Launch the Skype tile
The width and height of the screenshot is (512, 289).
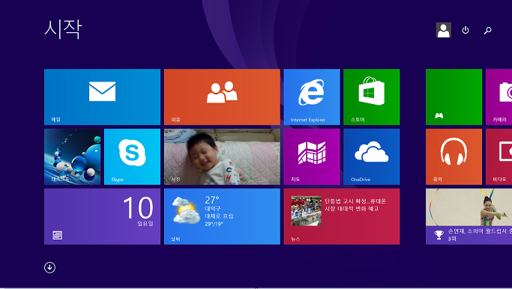[x=132, y=157]
